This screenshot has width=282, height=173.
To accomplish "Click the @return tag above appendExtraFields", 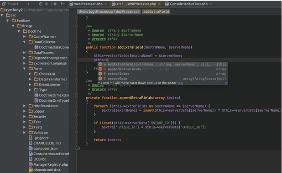I will [99, 89].
